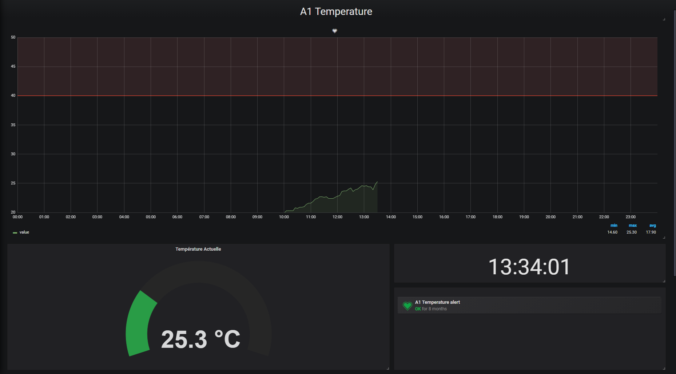The height and width of the screenshot is (374, 676).
Task: Sort legend by the avg column
Action: pos(653,226)
